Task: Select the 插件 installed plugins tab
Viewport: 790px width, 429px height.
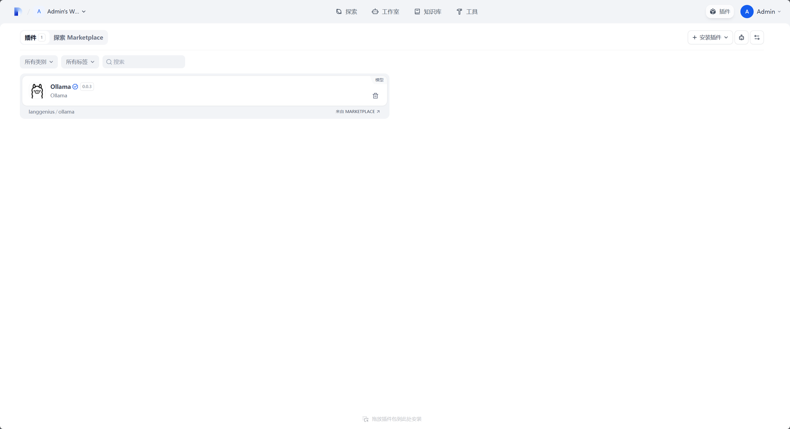Action: 34,37
